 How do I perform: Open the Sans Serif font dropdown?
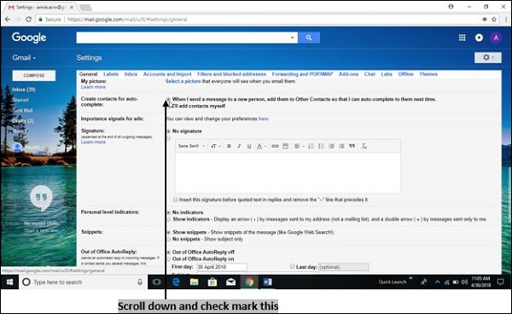pyautogui.click(x=191, y=146)
